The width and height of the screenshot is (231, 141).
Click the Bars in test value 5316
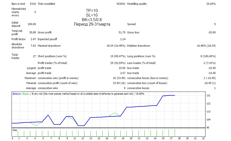[x=33, y=4]
